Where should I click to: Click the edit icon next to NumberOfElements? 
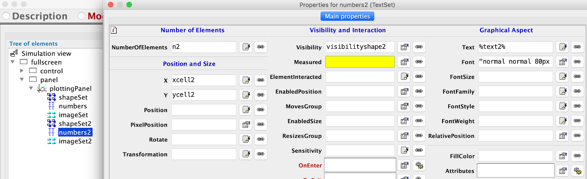point(246,47)
